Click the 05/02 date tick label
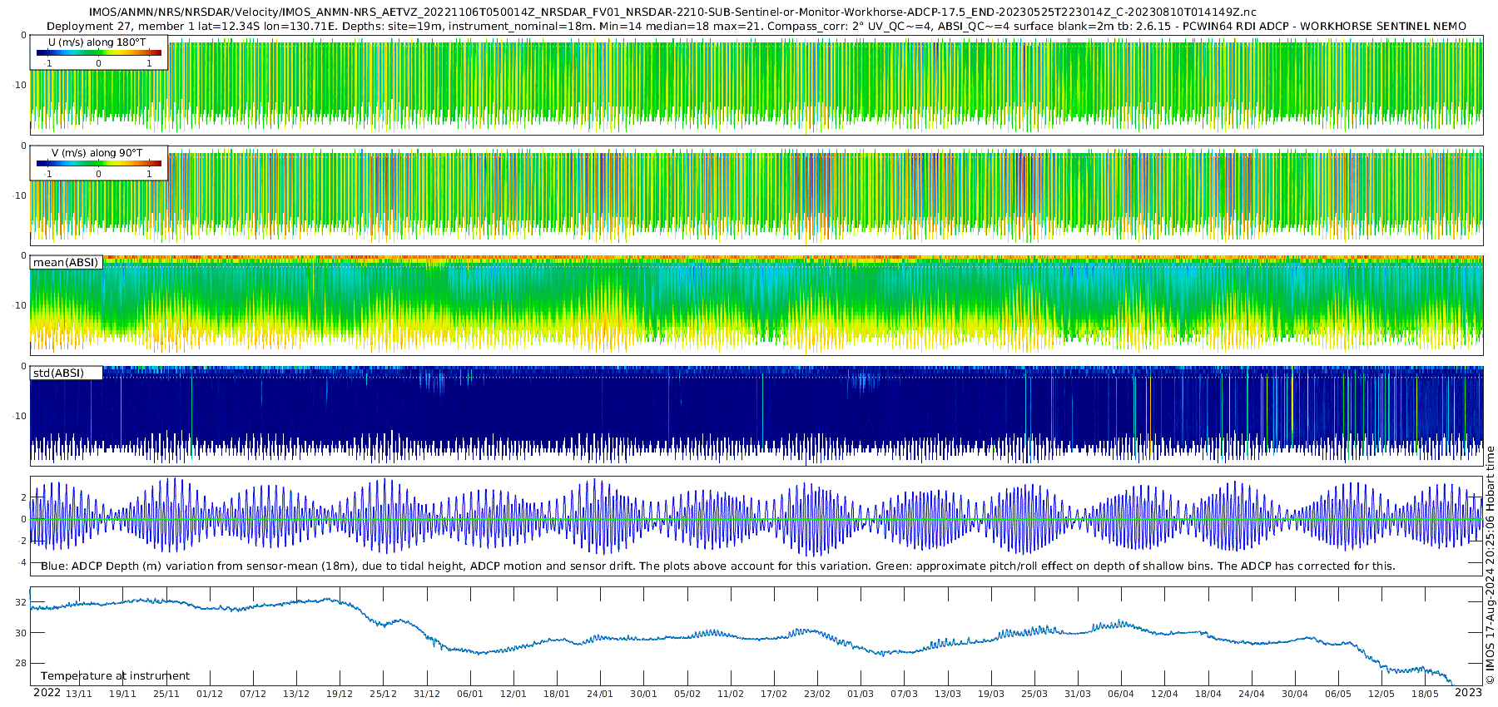This screenshot has width=1498, height=707. pyautogui.click(x=687, y=694)
